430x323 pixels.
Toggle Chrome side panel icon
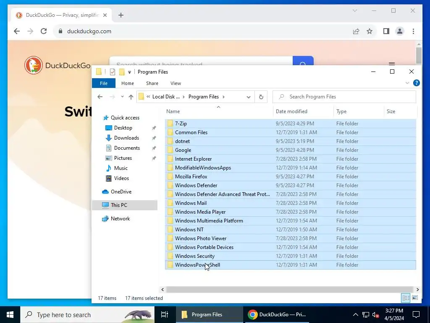point(386,31)
